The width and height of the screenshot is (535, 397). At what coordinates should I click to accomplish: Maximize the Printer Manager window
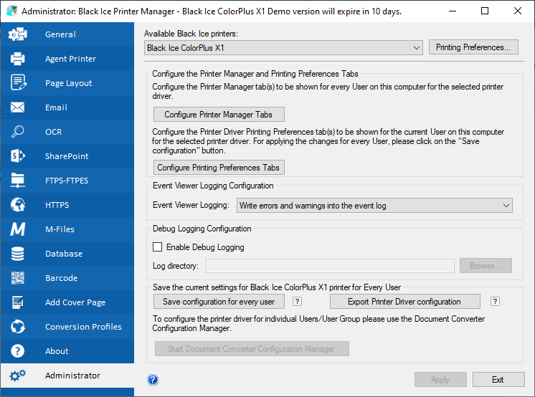coord(485,11)
